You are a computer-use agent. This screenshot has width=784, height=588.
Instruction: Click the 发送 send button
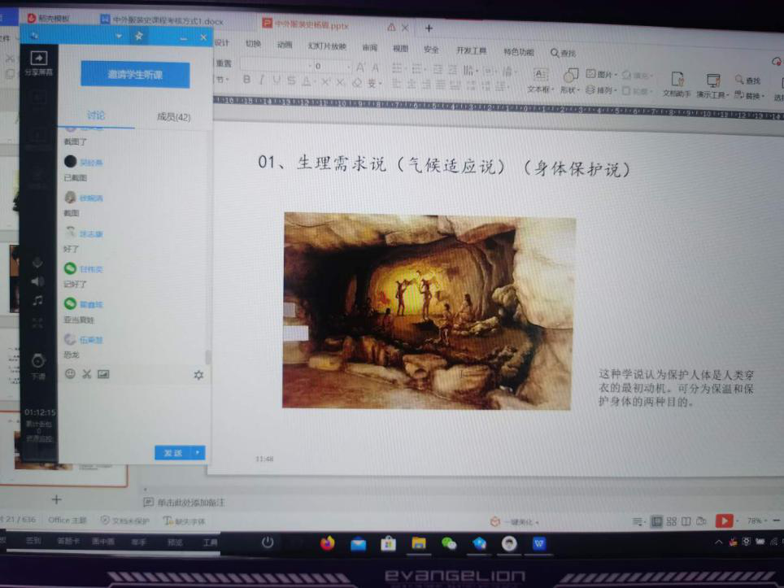click(172, 453)
